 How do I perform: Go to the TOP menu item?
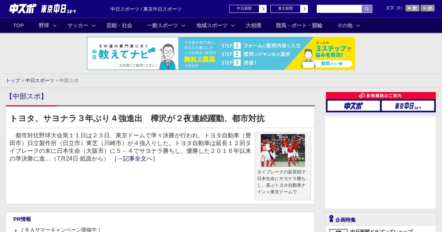point(18,25)
